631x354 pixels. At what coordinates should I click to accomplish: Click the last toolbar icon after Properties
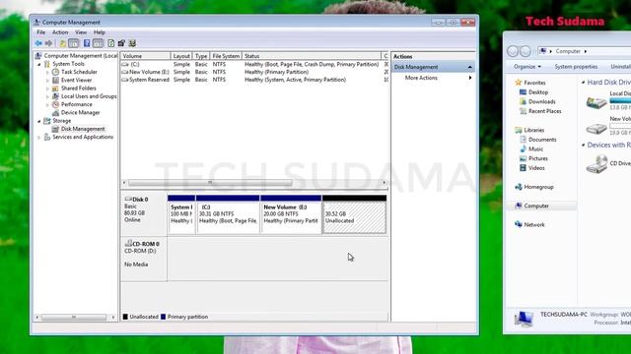click(x=132, y=43)
